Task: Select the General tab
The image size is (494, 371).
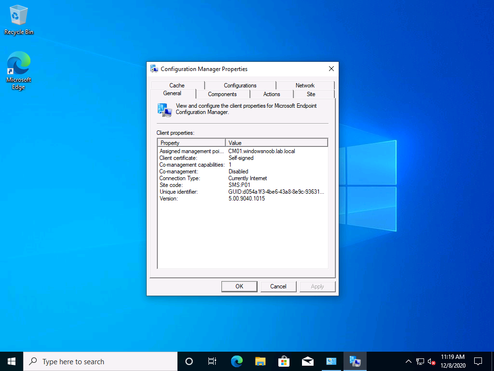Action: coord(172,93)
